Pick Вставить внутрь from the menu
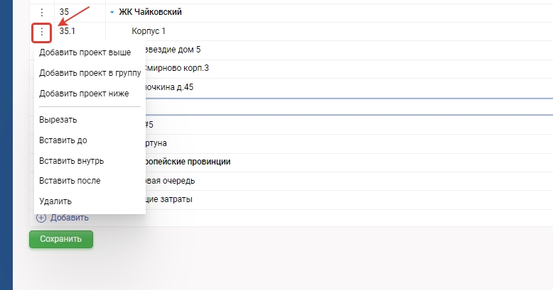553x290 pixels. click(x=71, y=160)
